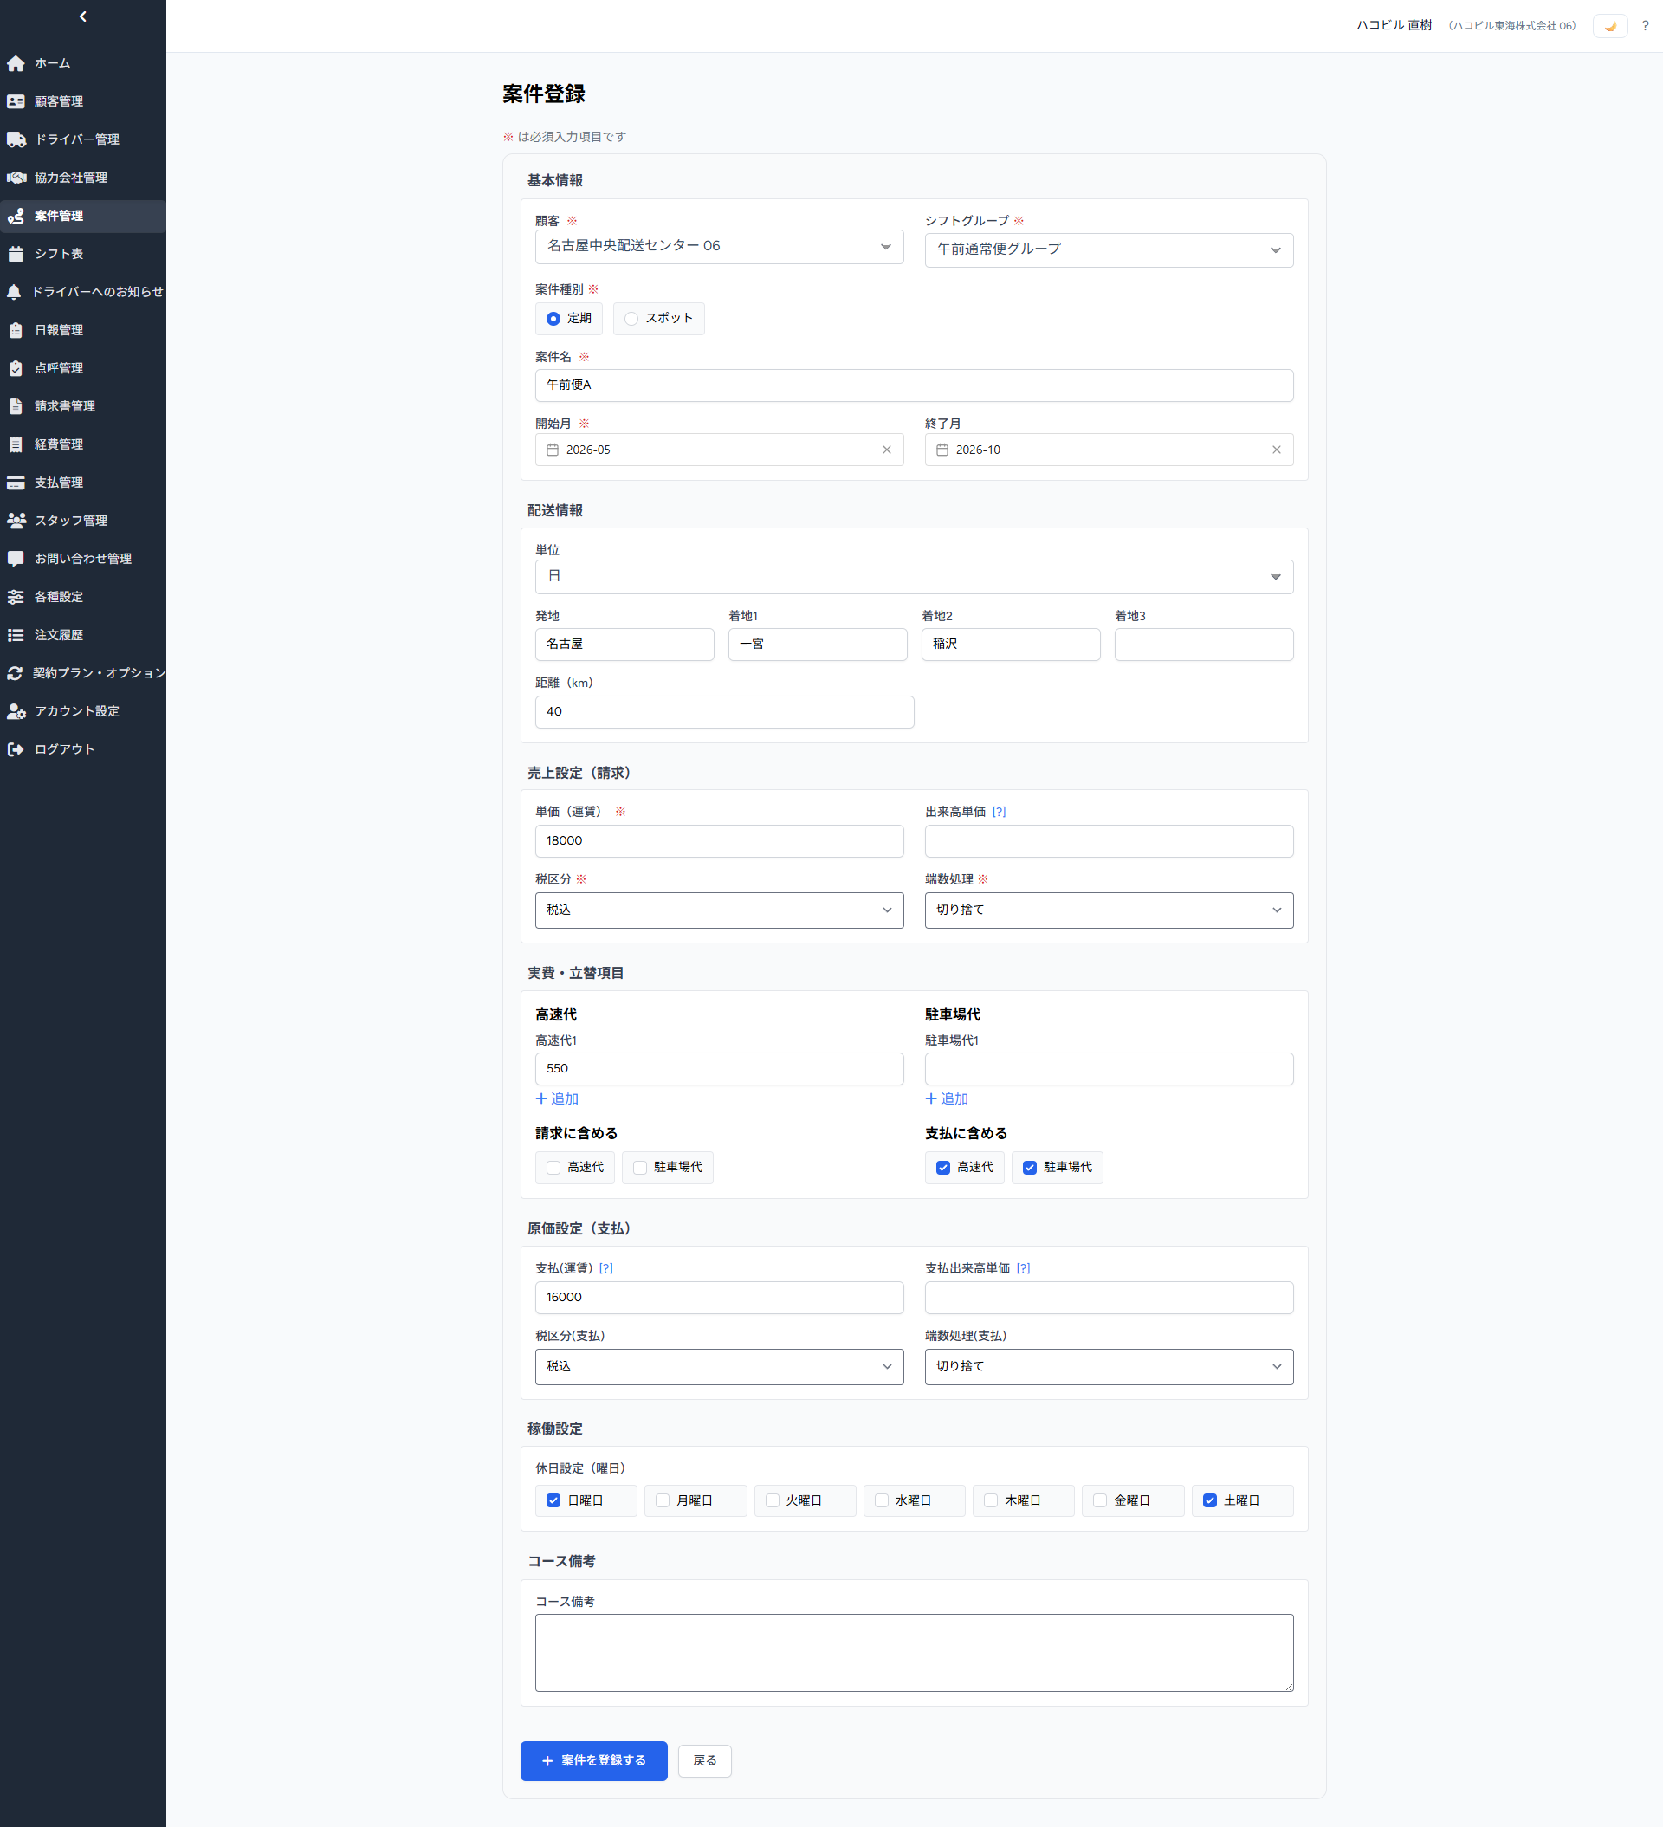
Task: Collapse the sidebar with the back chevron
Action: [82, 16]
